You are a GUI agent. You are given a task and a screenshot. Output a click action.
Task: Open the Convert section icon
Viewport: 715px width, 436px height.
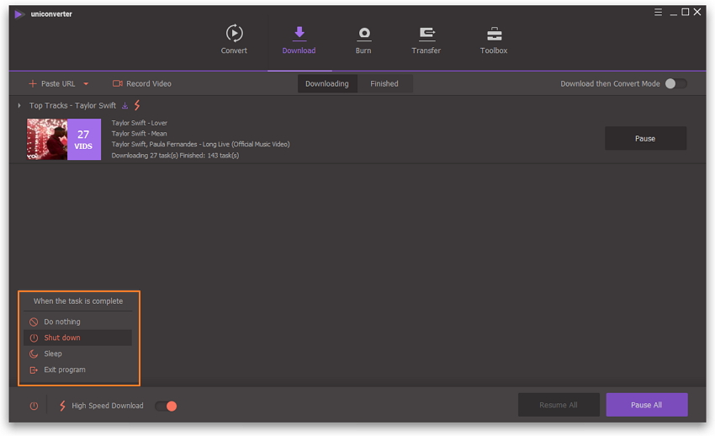coord(234,34)
